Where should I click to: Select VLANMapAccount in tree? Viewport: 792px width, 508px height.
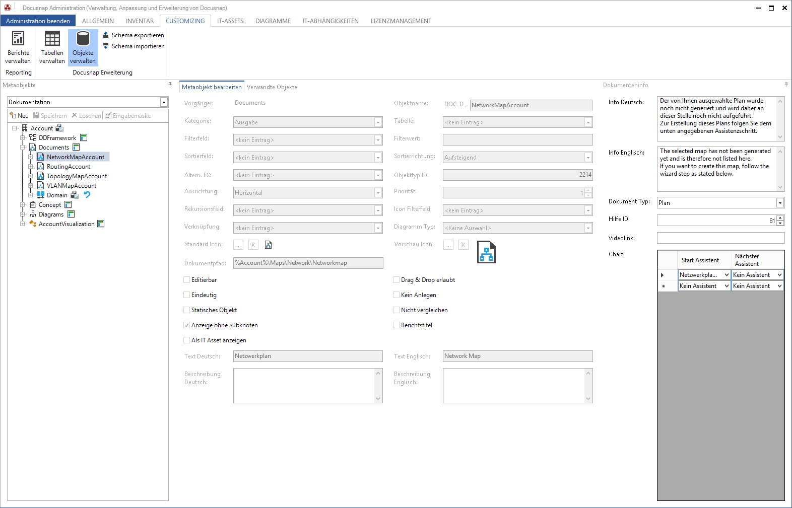pyautogui.click(x=72, y=186)
